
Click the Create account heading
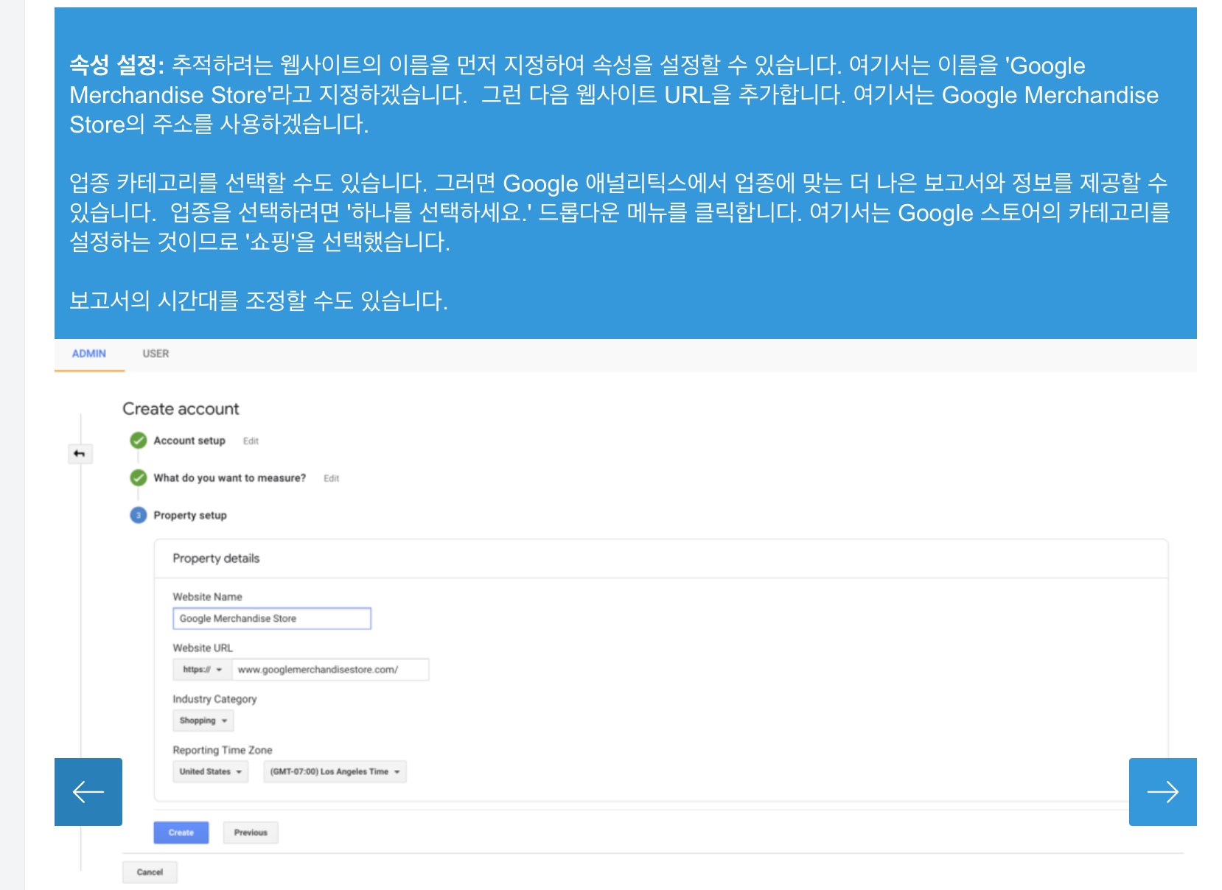point(181,409)
